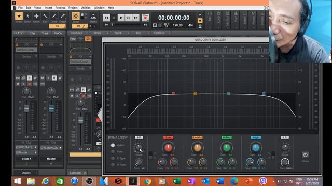Open the 1/8 snap resolution dropdown
Viewport: 332px width, 186px height.
click(80, 26)
